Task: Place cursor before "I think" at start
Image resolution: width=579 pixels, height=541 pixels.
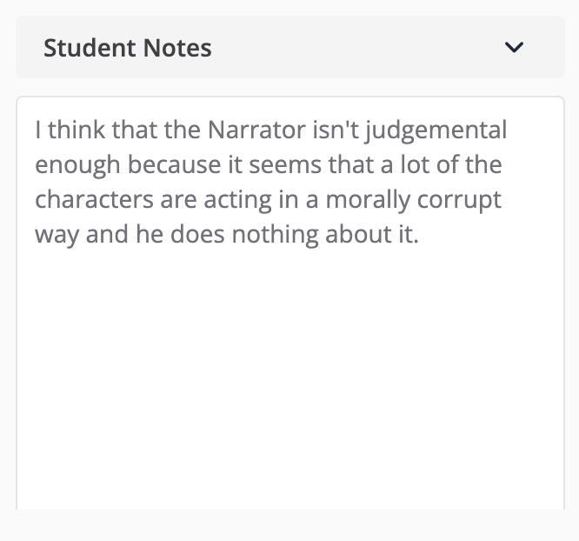Action: tap(37, 130)
